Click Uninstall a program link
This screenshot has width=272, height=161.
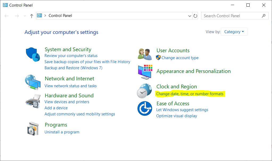[62, 132]
